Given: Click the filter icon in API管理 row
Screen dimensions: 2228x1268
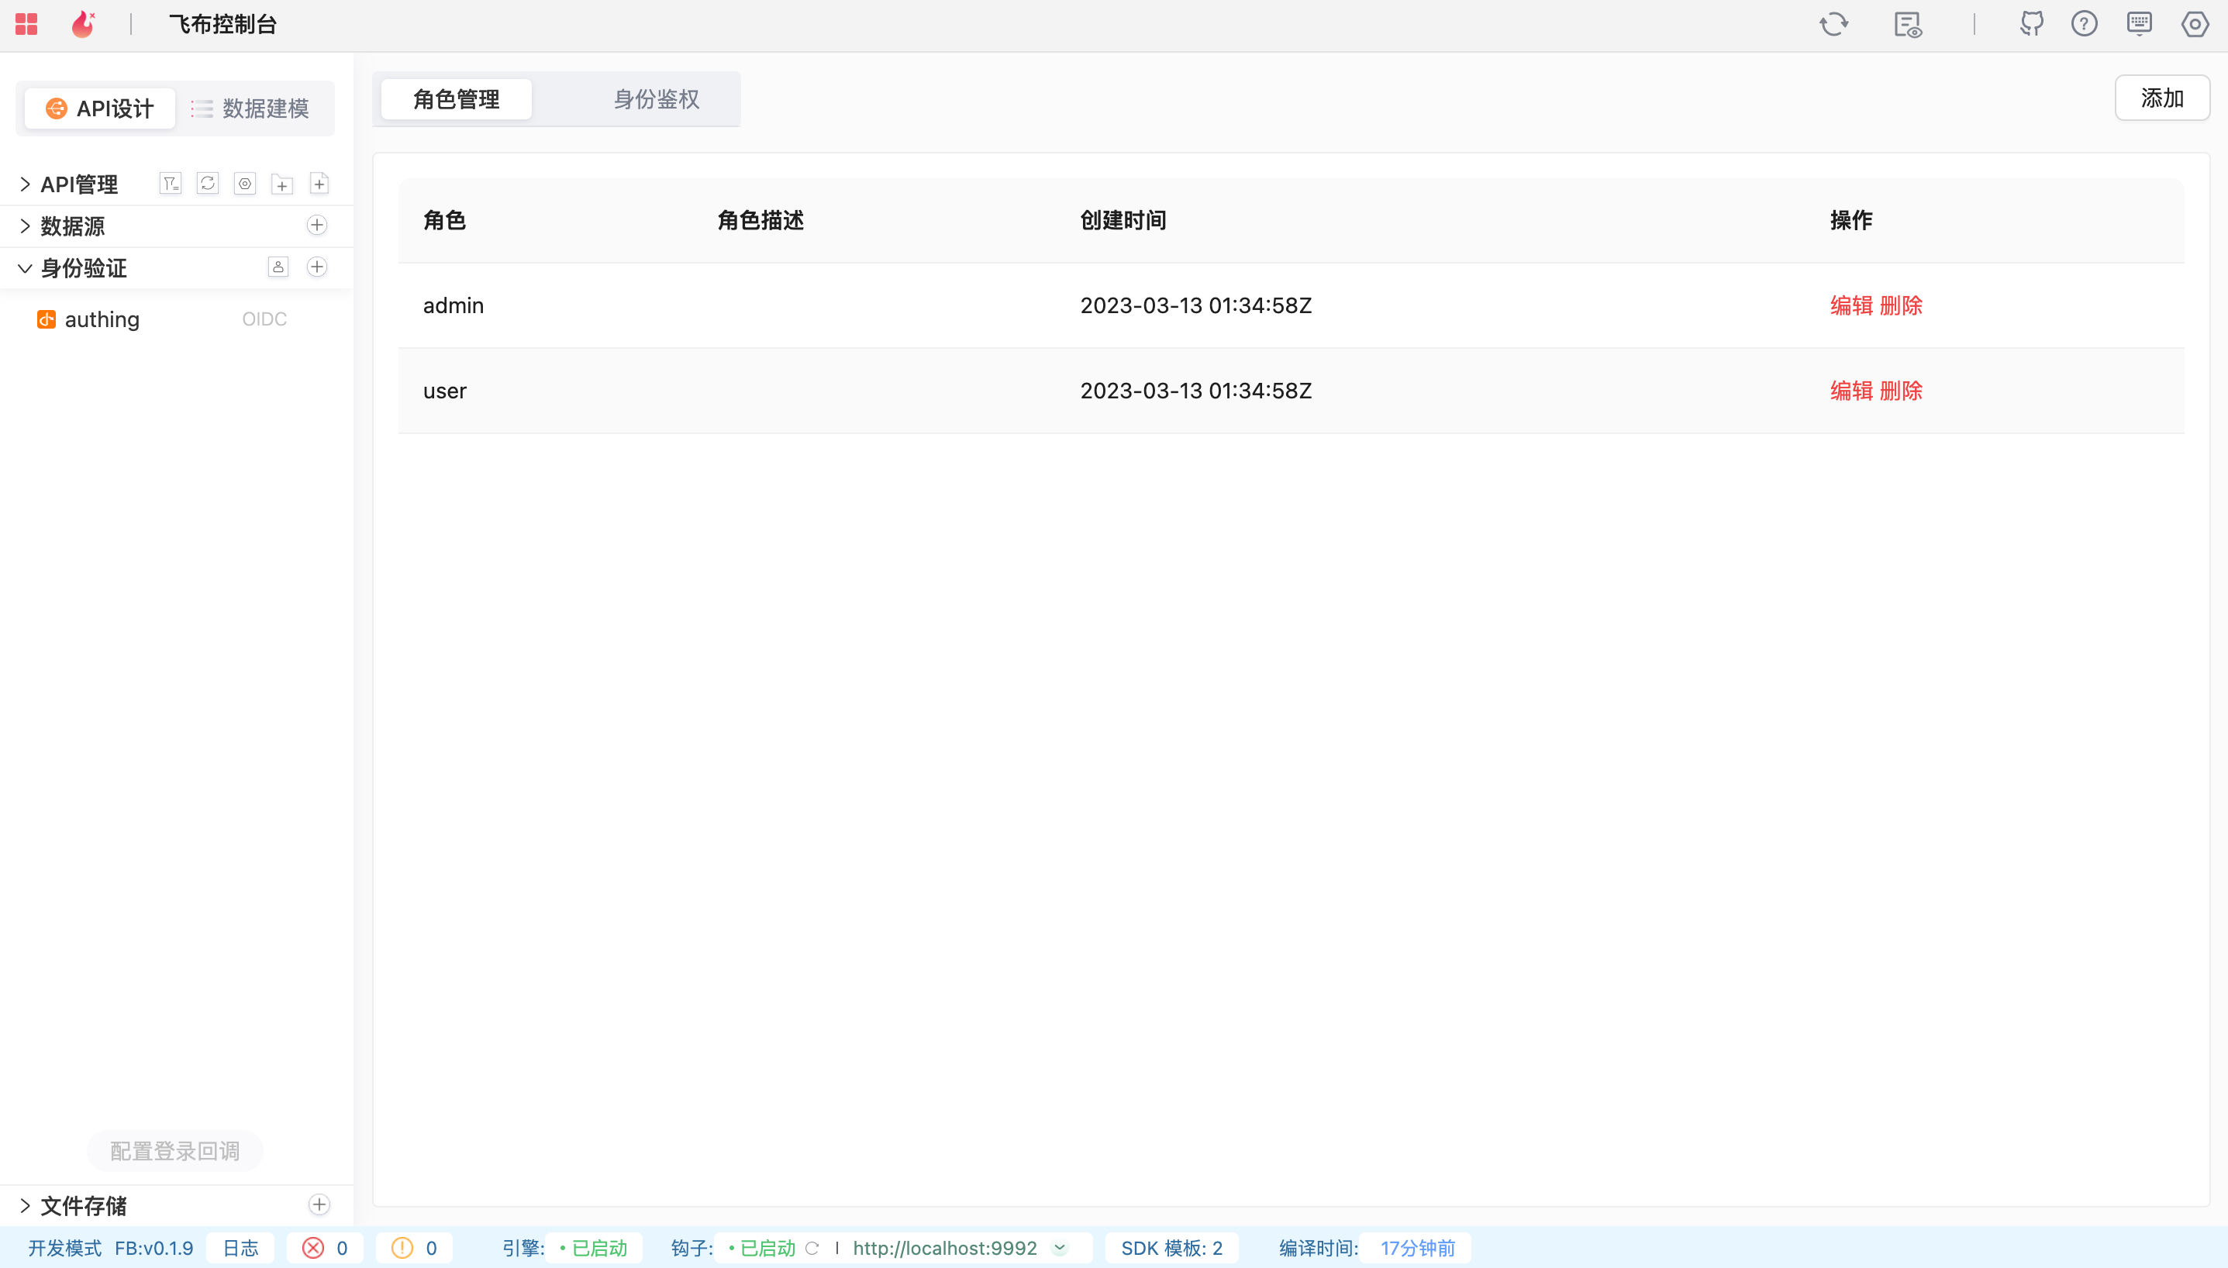Looking at the screenshot, I should (x=170, y=184).
